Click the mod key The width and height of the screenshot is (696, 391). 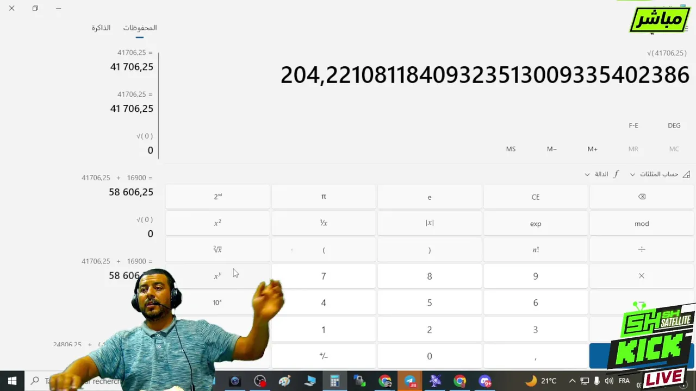pos(642,223)
